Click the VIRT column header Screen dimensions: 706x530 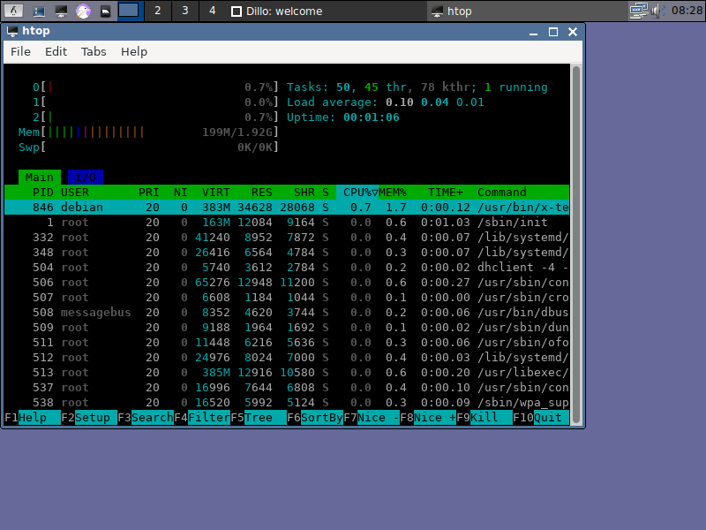tap(216, 193)
